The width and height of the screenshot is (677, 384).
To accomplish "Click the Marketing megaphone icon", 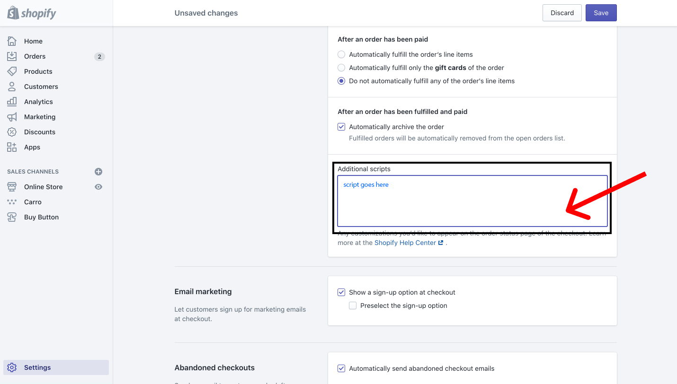I will coord(12,117).
